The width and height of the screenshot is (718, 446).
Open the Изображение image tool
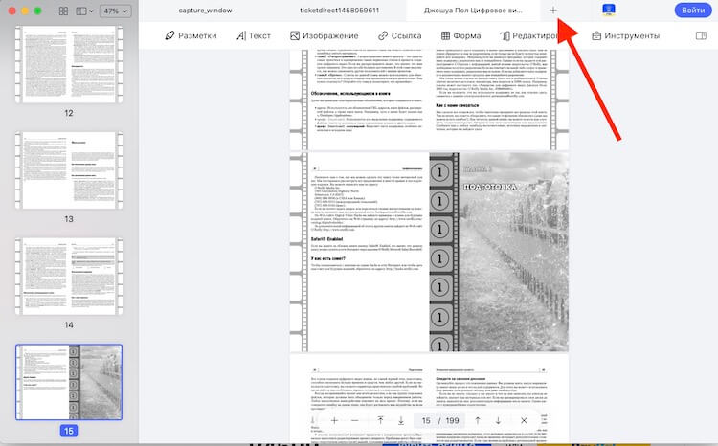324,36
